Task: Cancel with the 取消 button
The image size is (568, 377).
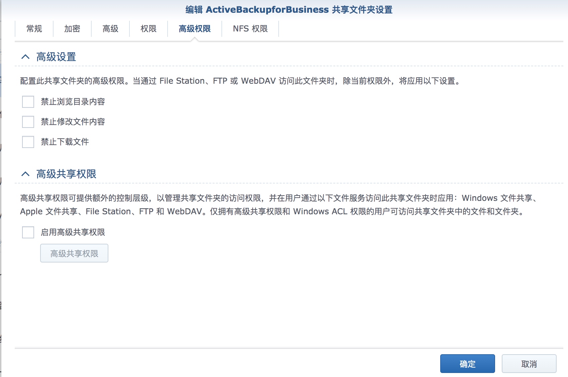Action: pyautogui.click(x=529, y=364)
